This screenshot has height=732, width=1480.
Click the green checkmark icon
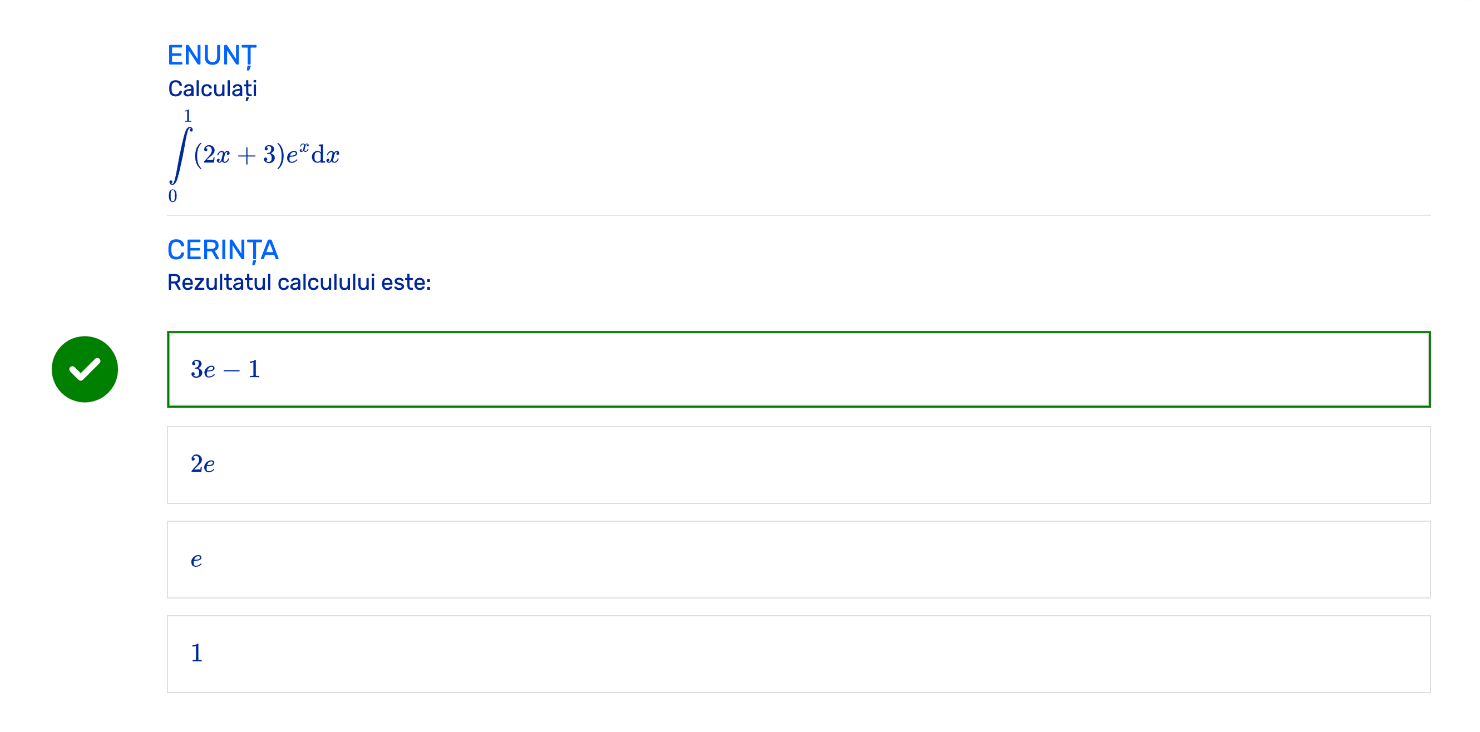click(85, 369)
